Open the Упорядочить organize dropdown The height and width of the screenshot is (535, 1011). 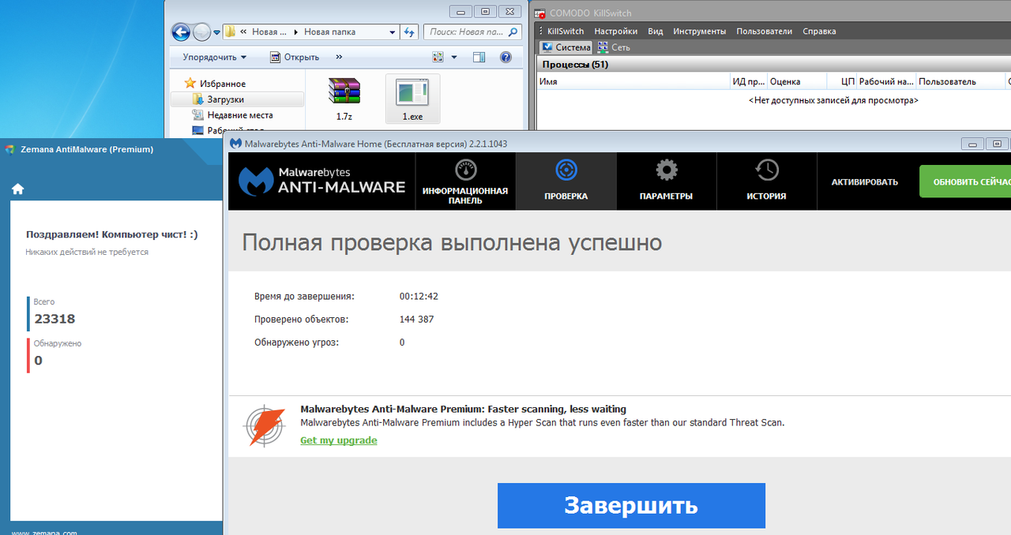(214, 57)
